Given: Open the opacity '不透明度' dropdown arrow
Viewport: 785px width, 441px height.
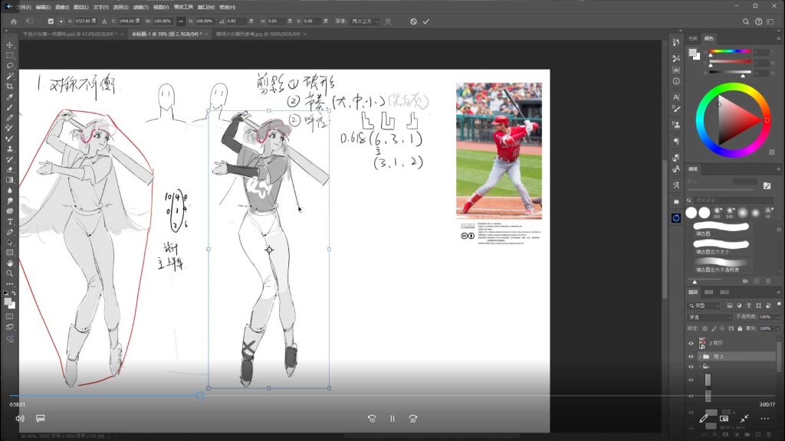Looking at the screenshot, I should (x=777, y=317).
